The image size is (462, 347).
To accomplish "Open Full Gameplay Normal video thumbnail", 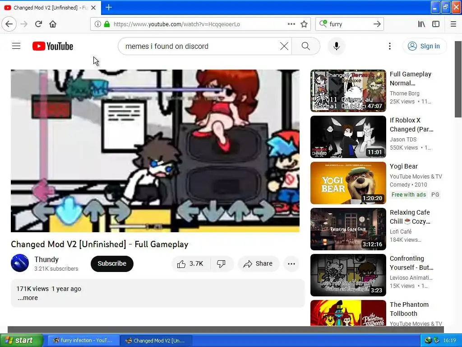I will (x=348, y=90).
